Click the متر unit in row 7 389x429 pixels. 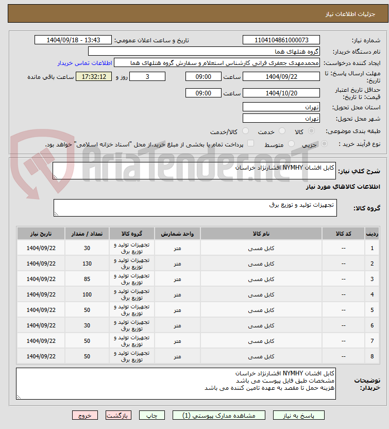pos(177,341)
